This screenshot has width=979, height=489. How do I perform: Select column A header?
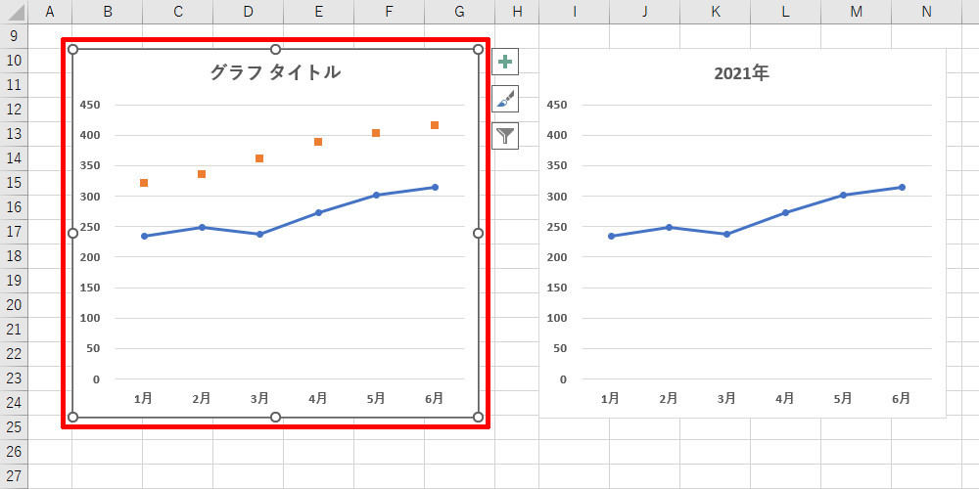[x=50, y=11]
